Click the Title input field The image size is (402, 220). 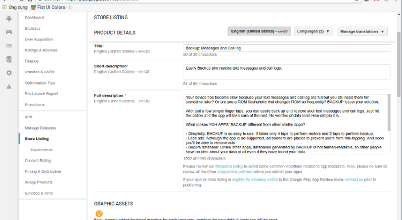287,48
